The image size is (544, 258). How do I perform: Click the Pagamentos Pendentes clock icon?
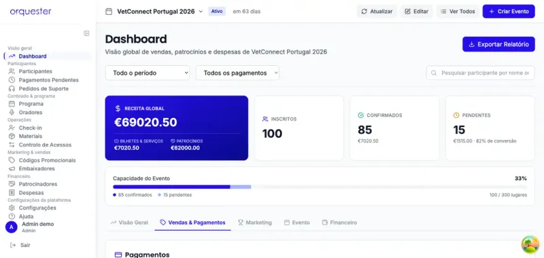(12, 80)
